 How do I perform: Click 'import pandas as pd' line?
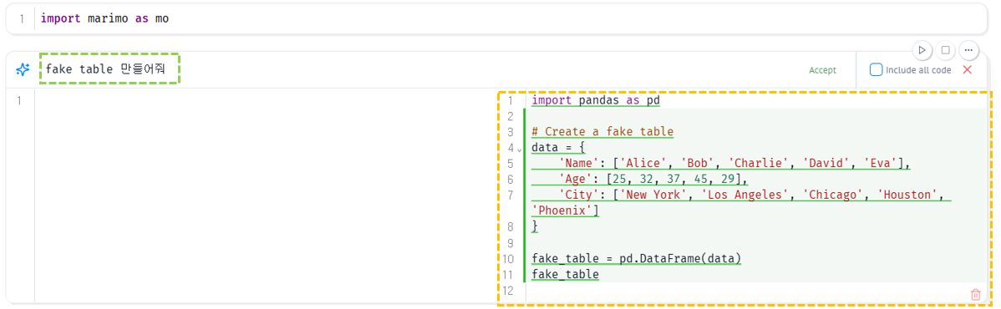click(x=595, y=100)
